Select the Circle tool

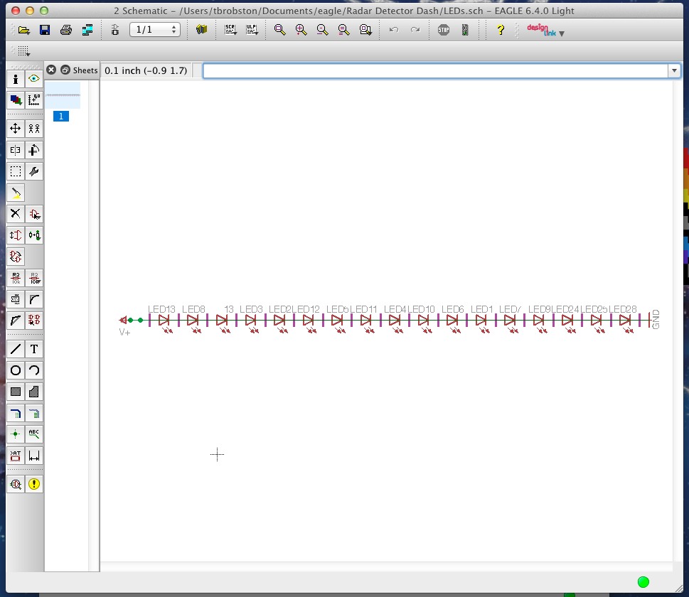point(16,370)
